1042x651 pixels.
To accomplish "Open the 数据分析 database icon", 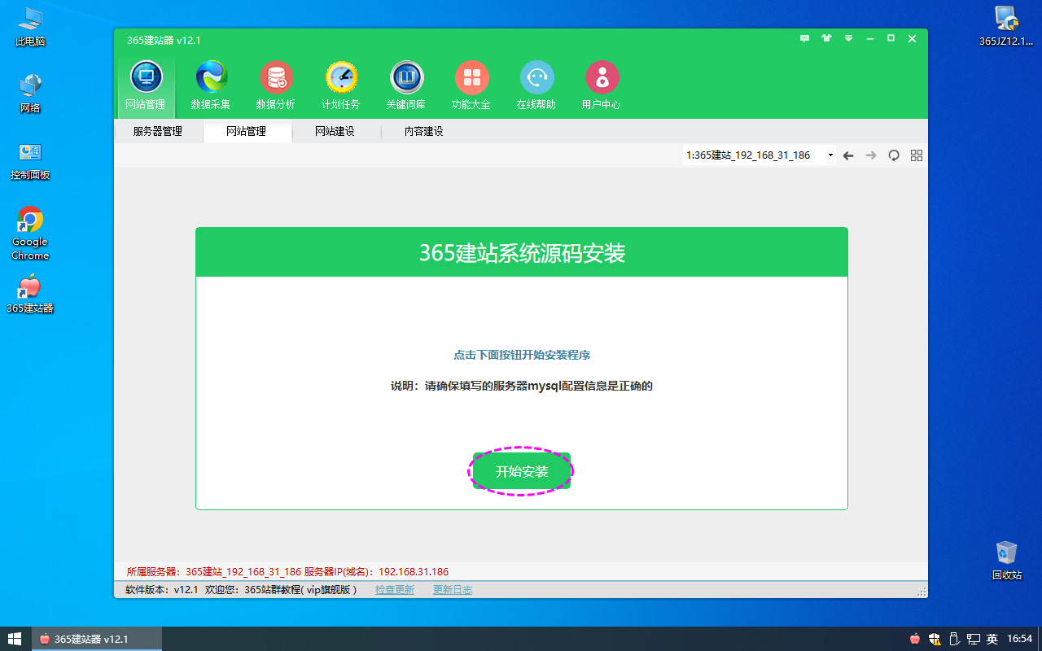I will [x=276, y=85].
